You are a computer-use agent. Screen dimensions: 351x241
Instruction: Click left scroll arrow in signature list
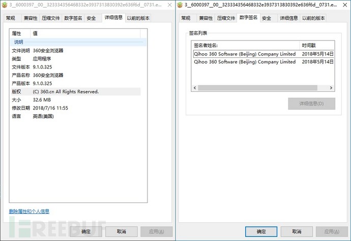(195, 88)
